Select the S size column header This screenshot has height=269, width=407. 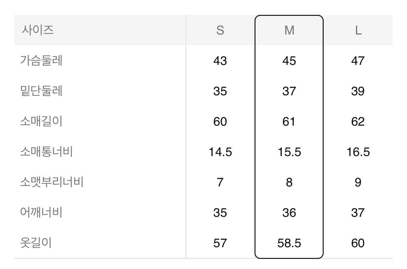click(220, 30)
